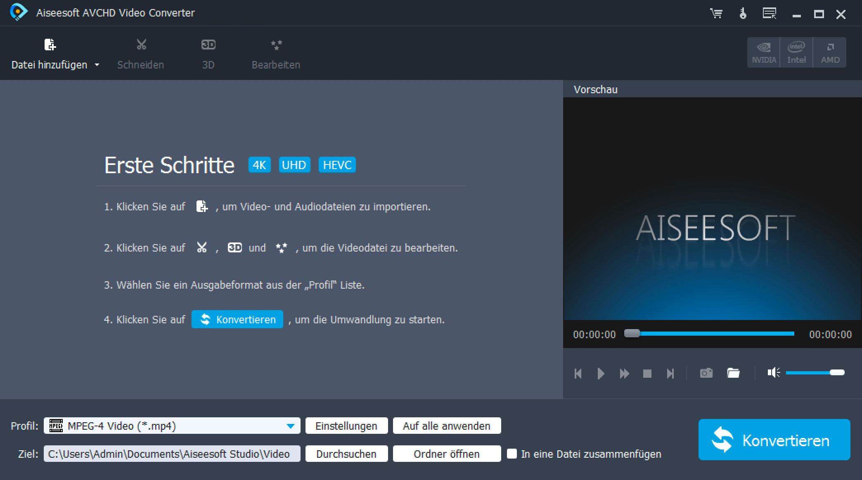Click Durchsuchen to browse destination
Viewport: 862px width, 480px height.
(x=346, y=454)
